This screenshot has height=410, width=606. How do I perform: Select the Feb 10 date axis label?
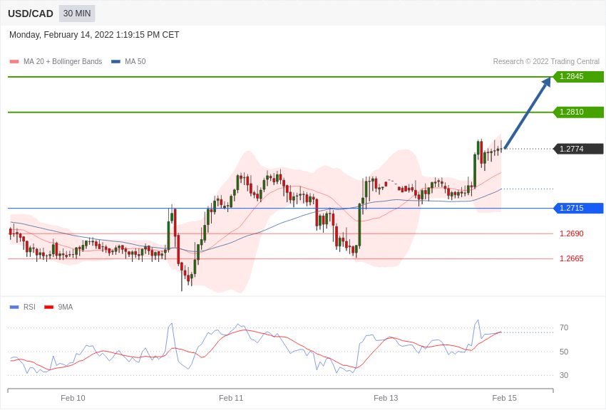tap(73, 398)
